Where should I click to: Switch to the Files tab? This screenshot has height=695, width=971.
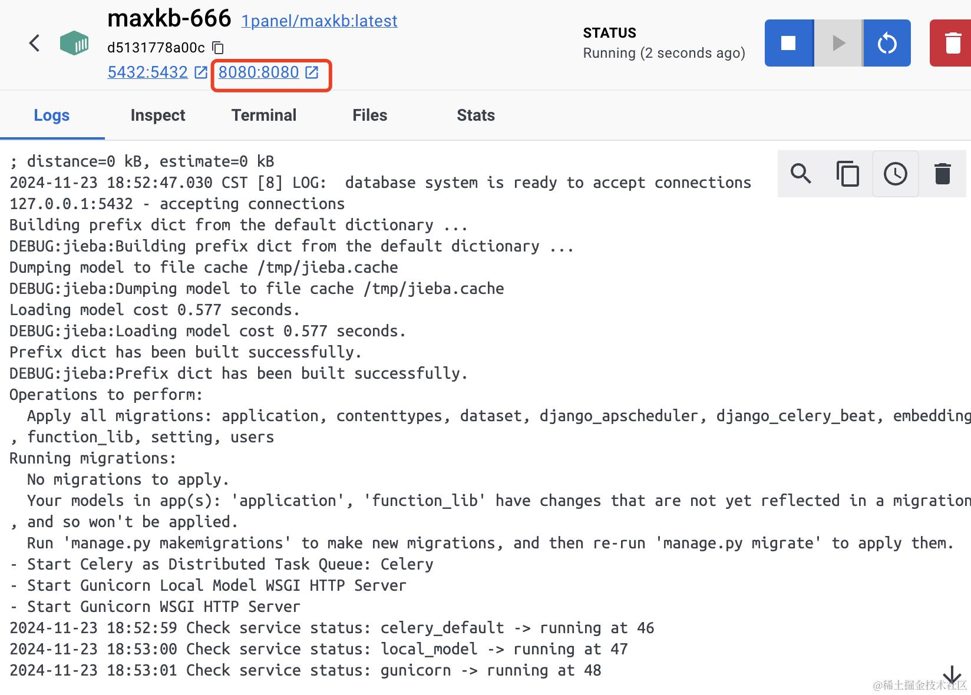(370, 115)
